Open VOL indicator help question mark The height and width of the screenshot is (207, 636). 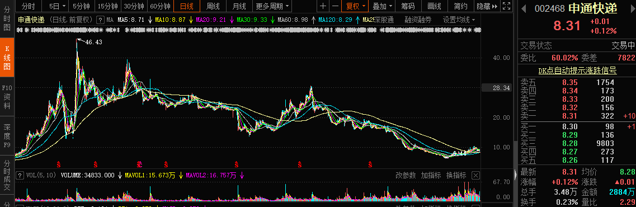[19, 175]
